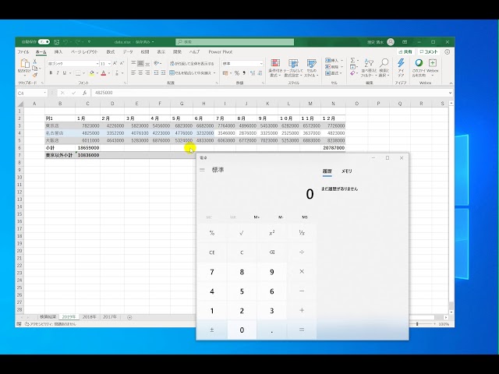Click the calculator square root button
Image resolution: width=499 pixels, height=374 pixels.
point(242,233)
